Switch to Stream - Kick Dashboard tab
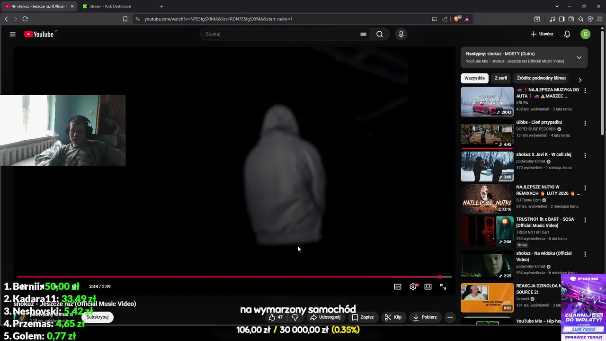The image size is (606, 341). 110,6
